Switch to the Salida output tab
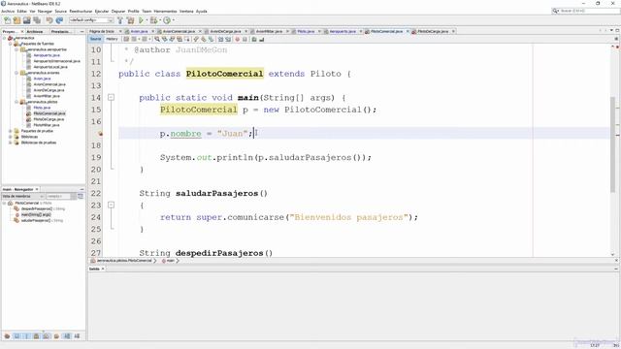621x349 pixels. (94, 269)
